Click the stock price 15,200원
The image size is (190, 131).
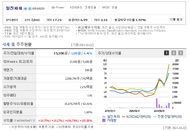pyautogui.click(x=61, y=53)
